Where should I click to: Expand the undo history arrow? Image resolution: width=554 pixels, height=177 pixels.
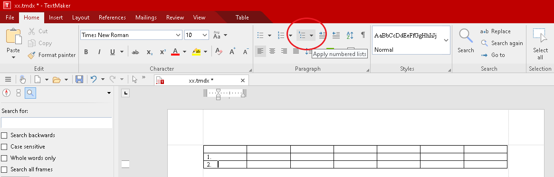pos(103,79)
